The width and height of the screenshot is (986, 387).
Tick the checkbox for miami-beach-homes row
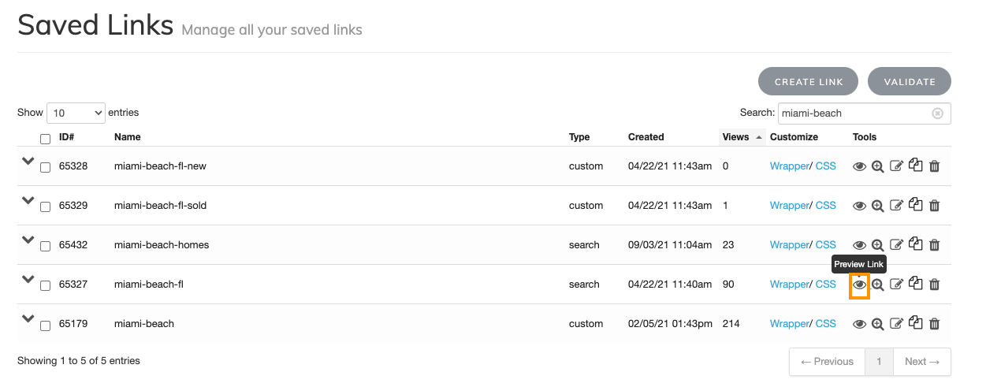pyautogui.click(x=46, y=246)
